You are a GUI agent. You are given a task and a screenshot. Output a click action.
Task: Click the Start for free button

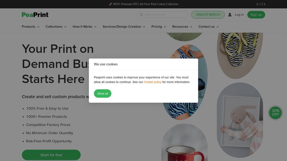pos(51,155)
